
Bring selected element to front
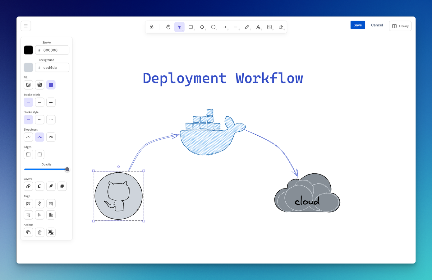click(x=62, y=186)
